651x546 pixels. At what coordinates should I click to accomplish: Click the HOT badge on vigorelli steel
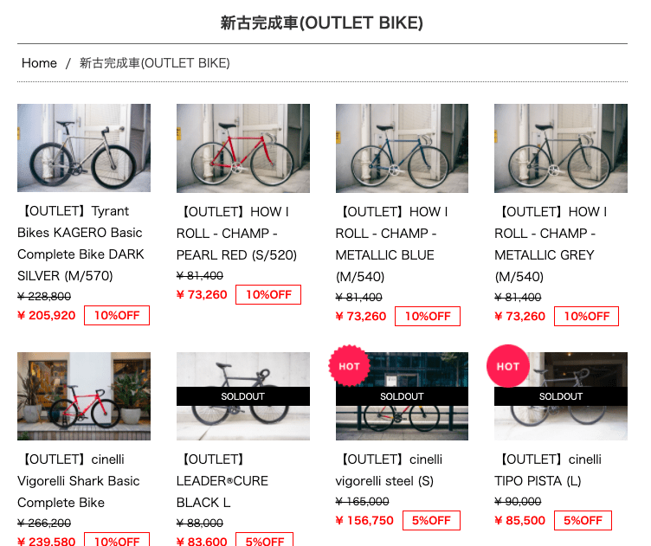349,366
